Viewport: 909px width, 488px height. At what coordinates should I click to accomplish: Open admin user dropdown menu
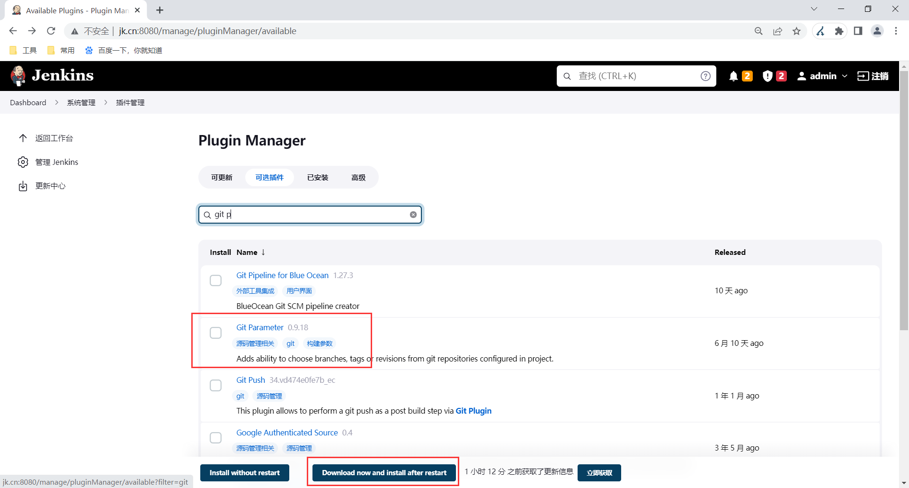(x=822, y=76)
